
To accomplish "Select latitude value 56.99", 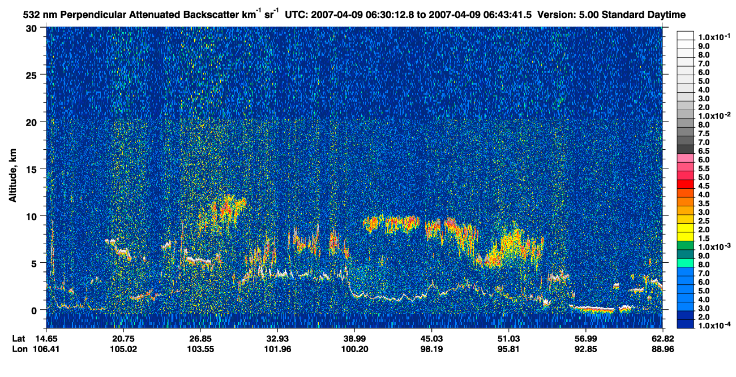I will click(x=585, y=338).
